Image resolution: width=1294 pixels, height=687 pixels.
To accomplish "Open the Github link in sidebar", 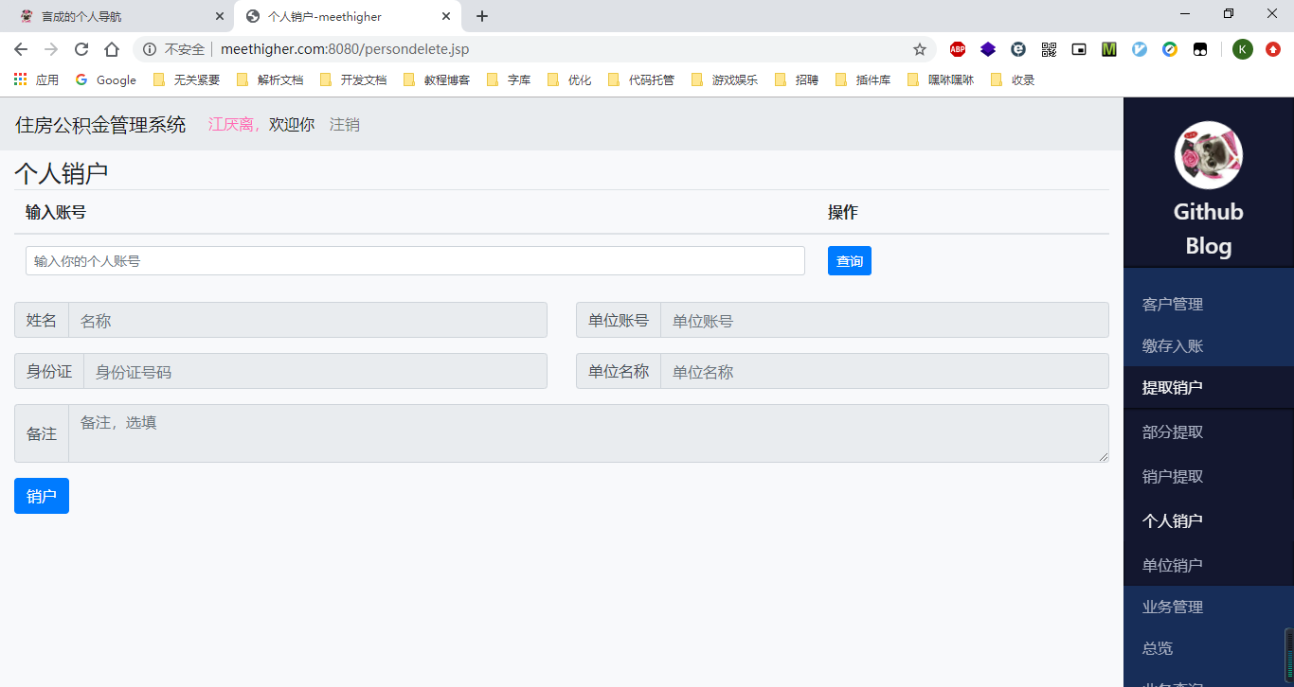I will click(1209, 212).
